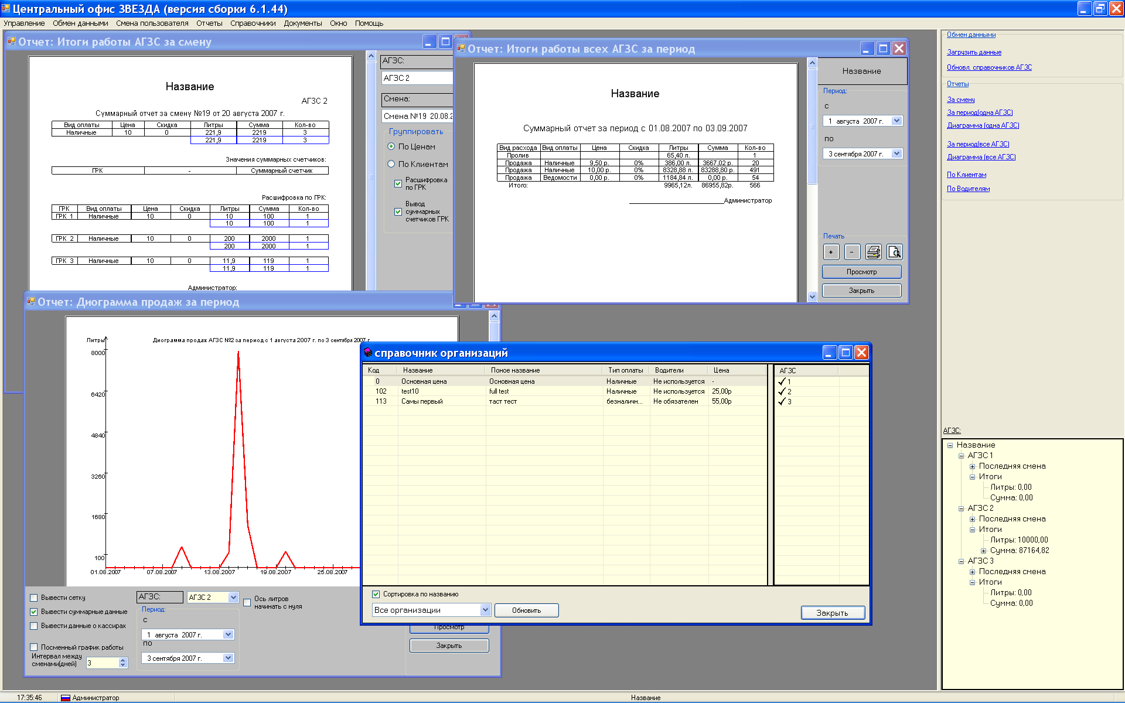Click the ЗВЕЗДА application icon in the title bar

click(6, 9)
